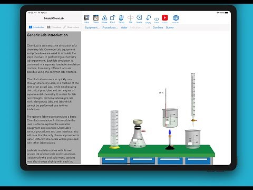The image size is (253, 190).
Task: Select the Erlenmeyer flask with funnel
Action: tap(138, 134)
